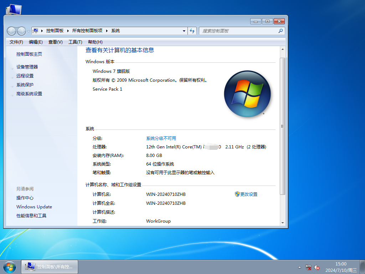Image resolution: width=365 pixels, height=274 pixels.
Task: Click the network icon in the system tray
Action: click(308, 267)
